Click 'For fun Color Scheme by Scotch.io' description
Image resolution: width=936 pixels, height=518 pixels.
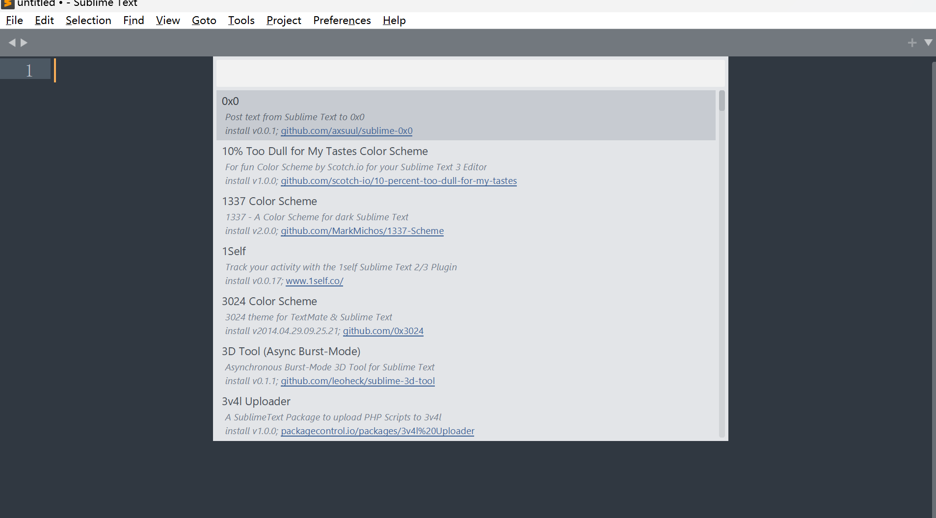356,167
